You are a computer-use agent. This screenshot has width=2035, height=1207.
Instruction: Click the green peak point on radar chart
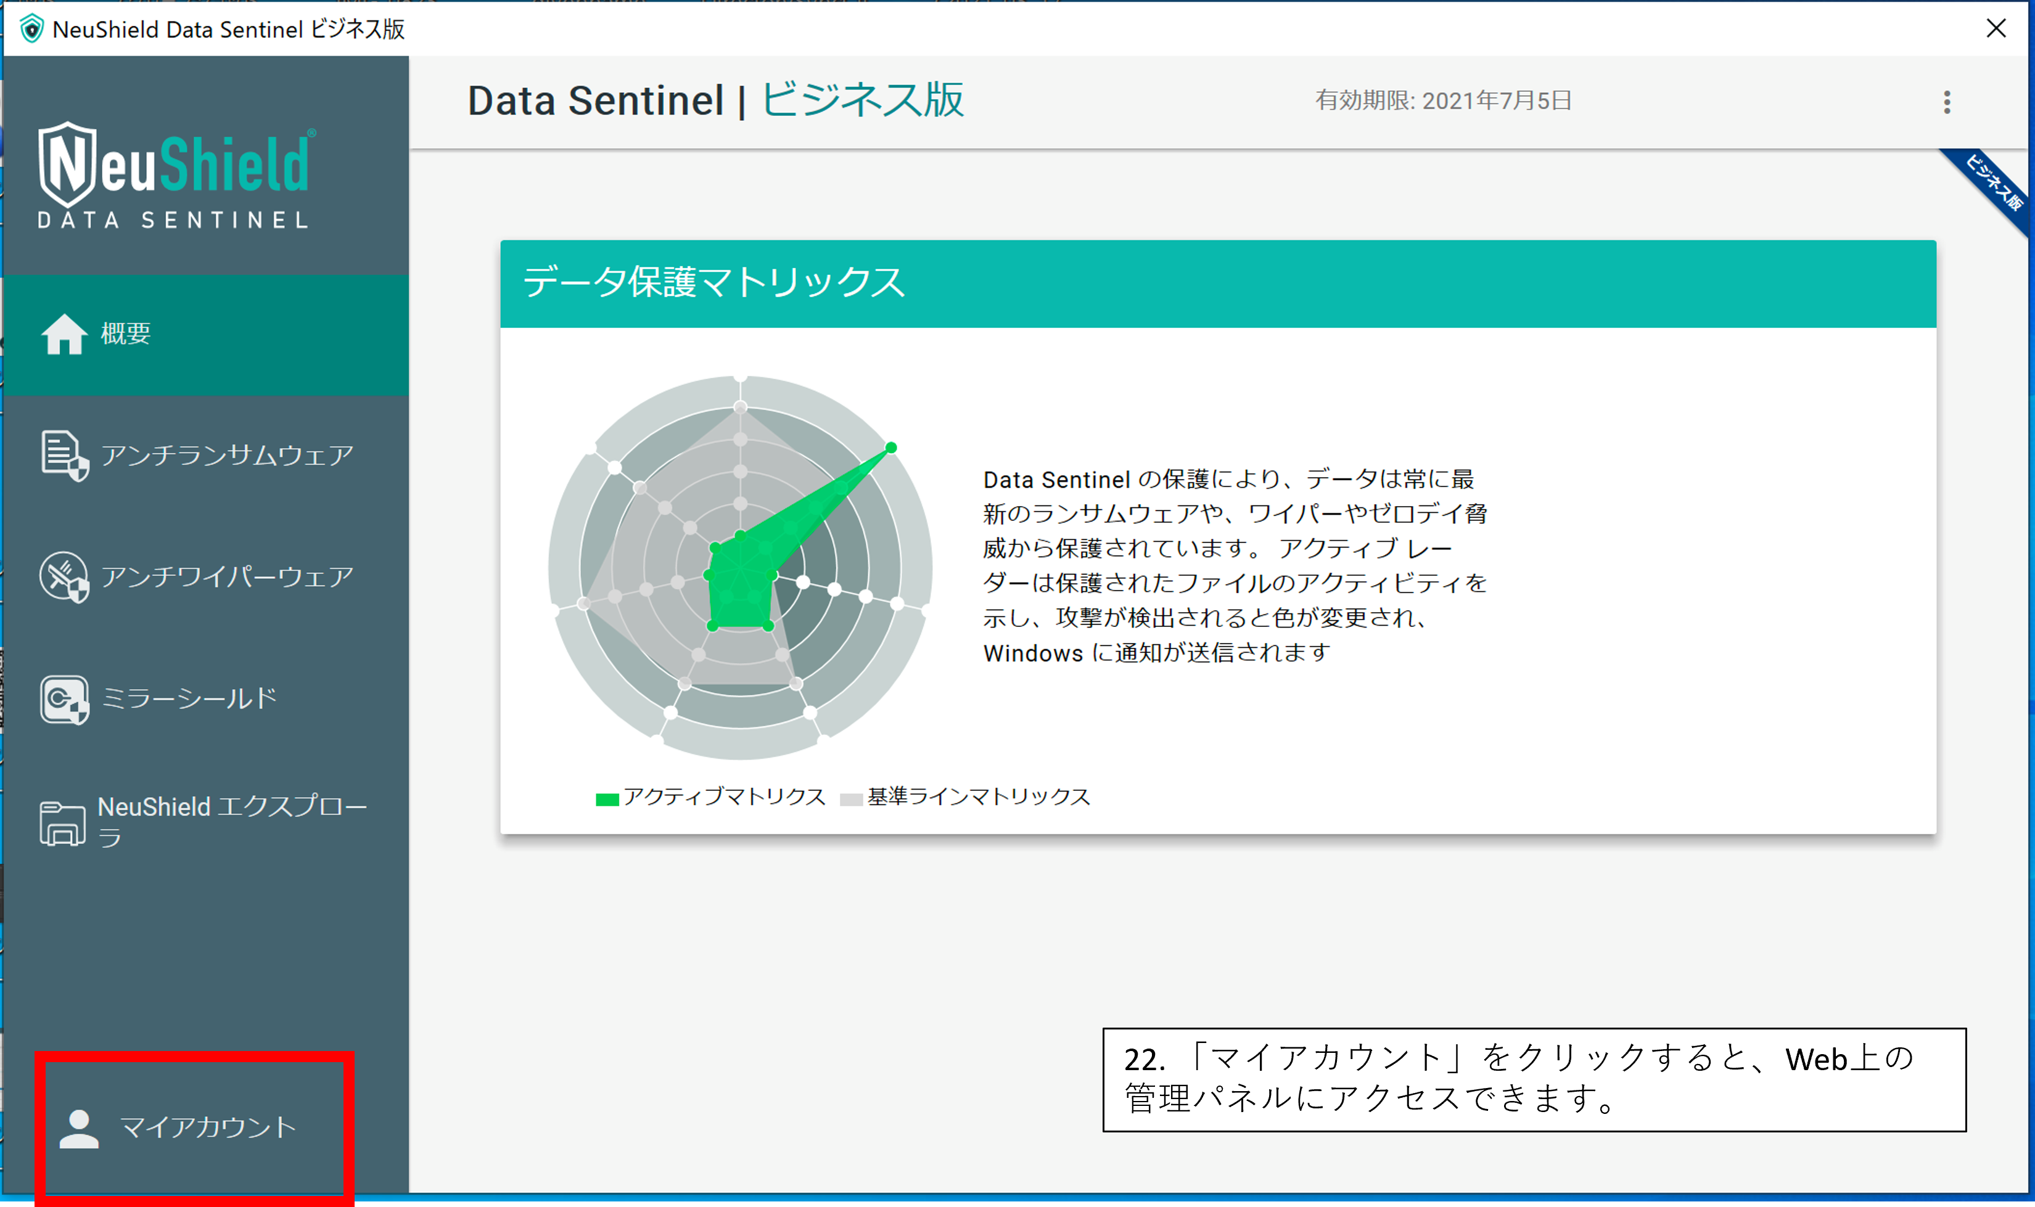point(891,448)
